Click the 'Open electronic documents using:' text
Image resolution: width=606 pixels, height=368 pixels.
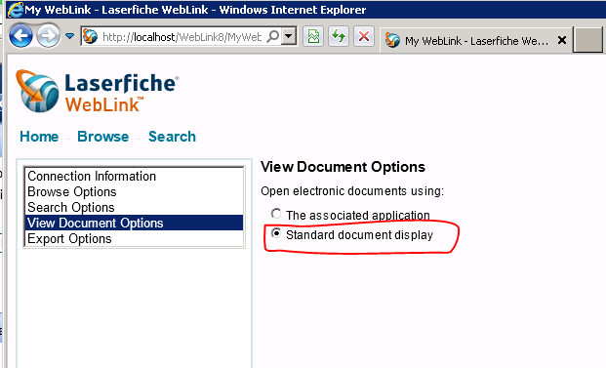(x=352, y=191)
